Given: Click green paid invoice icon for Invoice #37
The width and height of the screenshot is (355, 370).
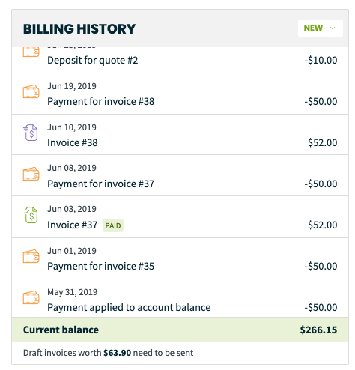Looking at the screenshot, I should (x=31, y=215).
